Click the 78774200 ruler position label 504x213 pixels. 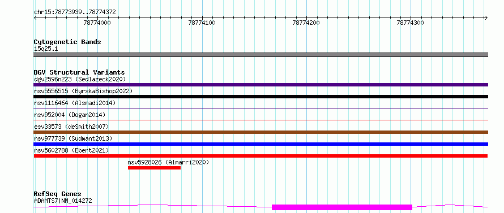click(x=306, y=23)
